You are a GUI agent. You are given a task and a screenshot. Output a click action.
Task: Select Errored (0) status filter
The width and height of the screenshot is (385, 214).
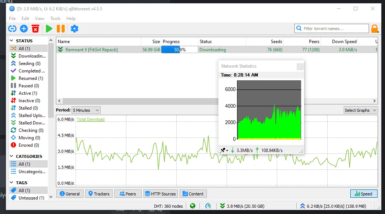tap(28, 145)
